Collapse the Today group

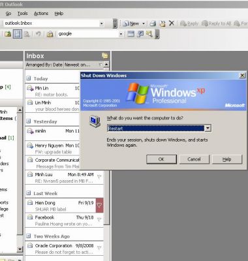click(x=29, y=78)
